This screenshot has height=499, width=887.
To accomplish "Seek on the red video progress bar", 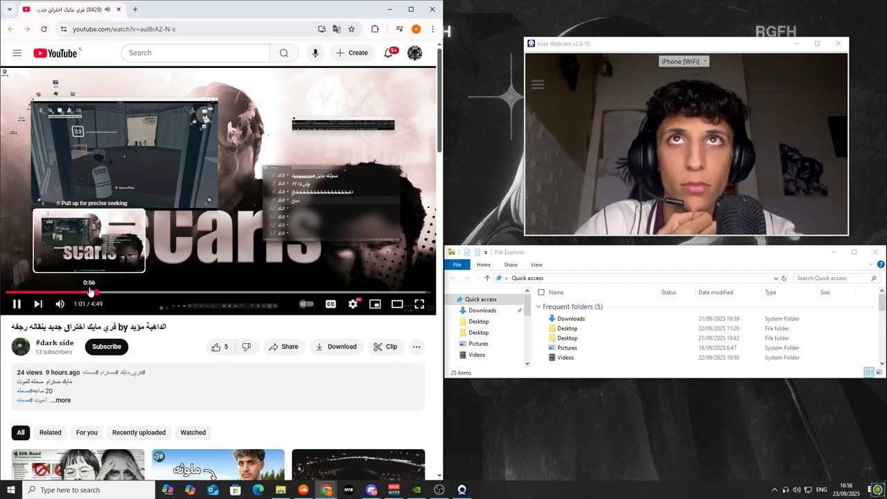I will coord(218,292).
